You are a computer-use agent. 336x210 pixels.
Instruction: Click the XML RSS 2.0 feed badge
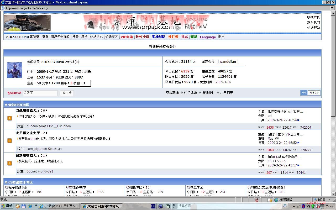tap(310, 93)
